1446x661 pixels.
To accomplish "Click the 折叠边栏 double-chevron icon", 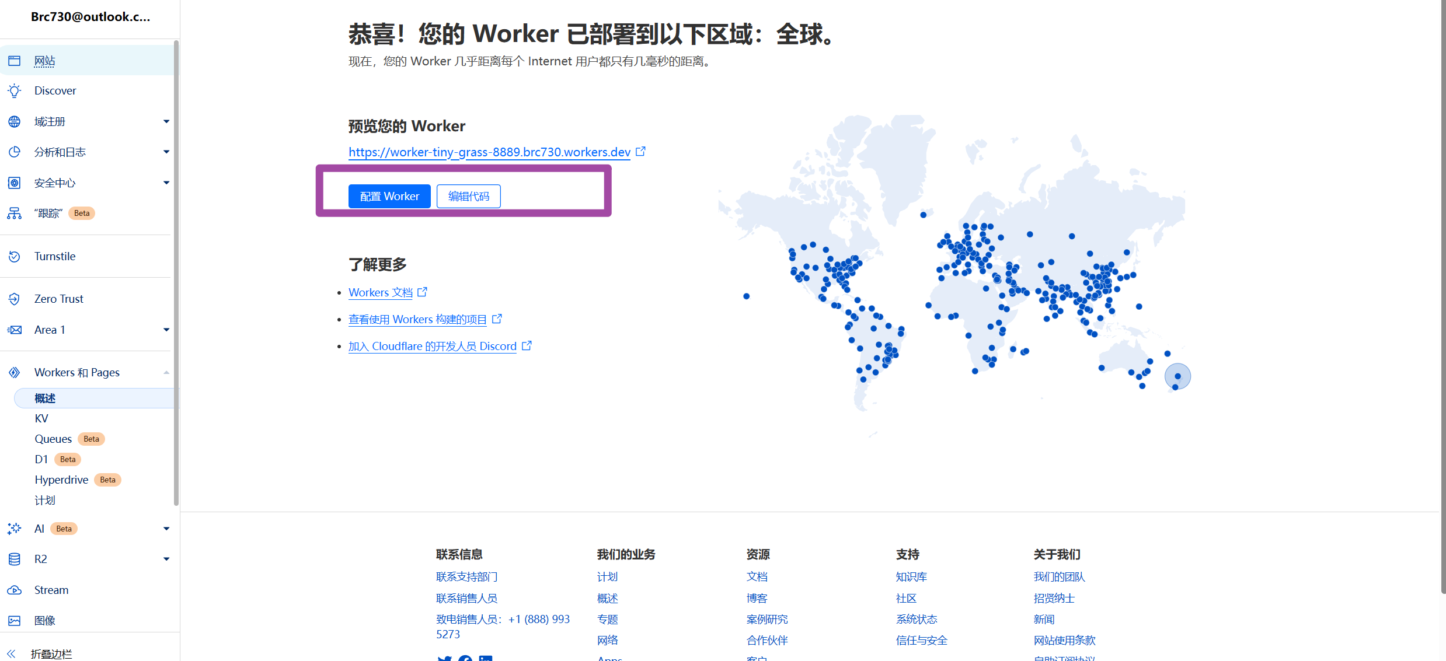I will [11, 653].
